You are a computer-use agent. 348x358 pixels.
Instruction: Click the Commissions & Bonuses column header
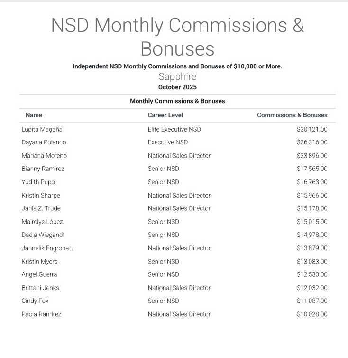292,115
